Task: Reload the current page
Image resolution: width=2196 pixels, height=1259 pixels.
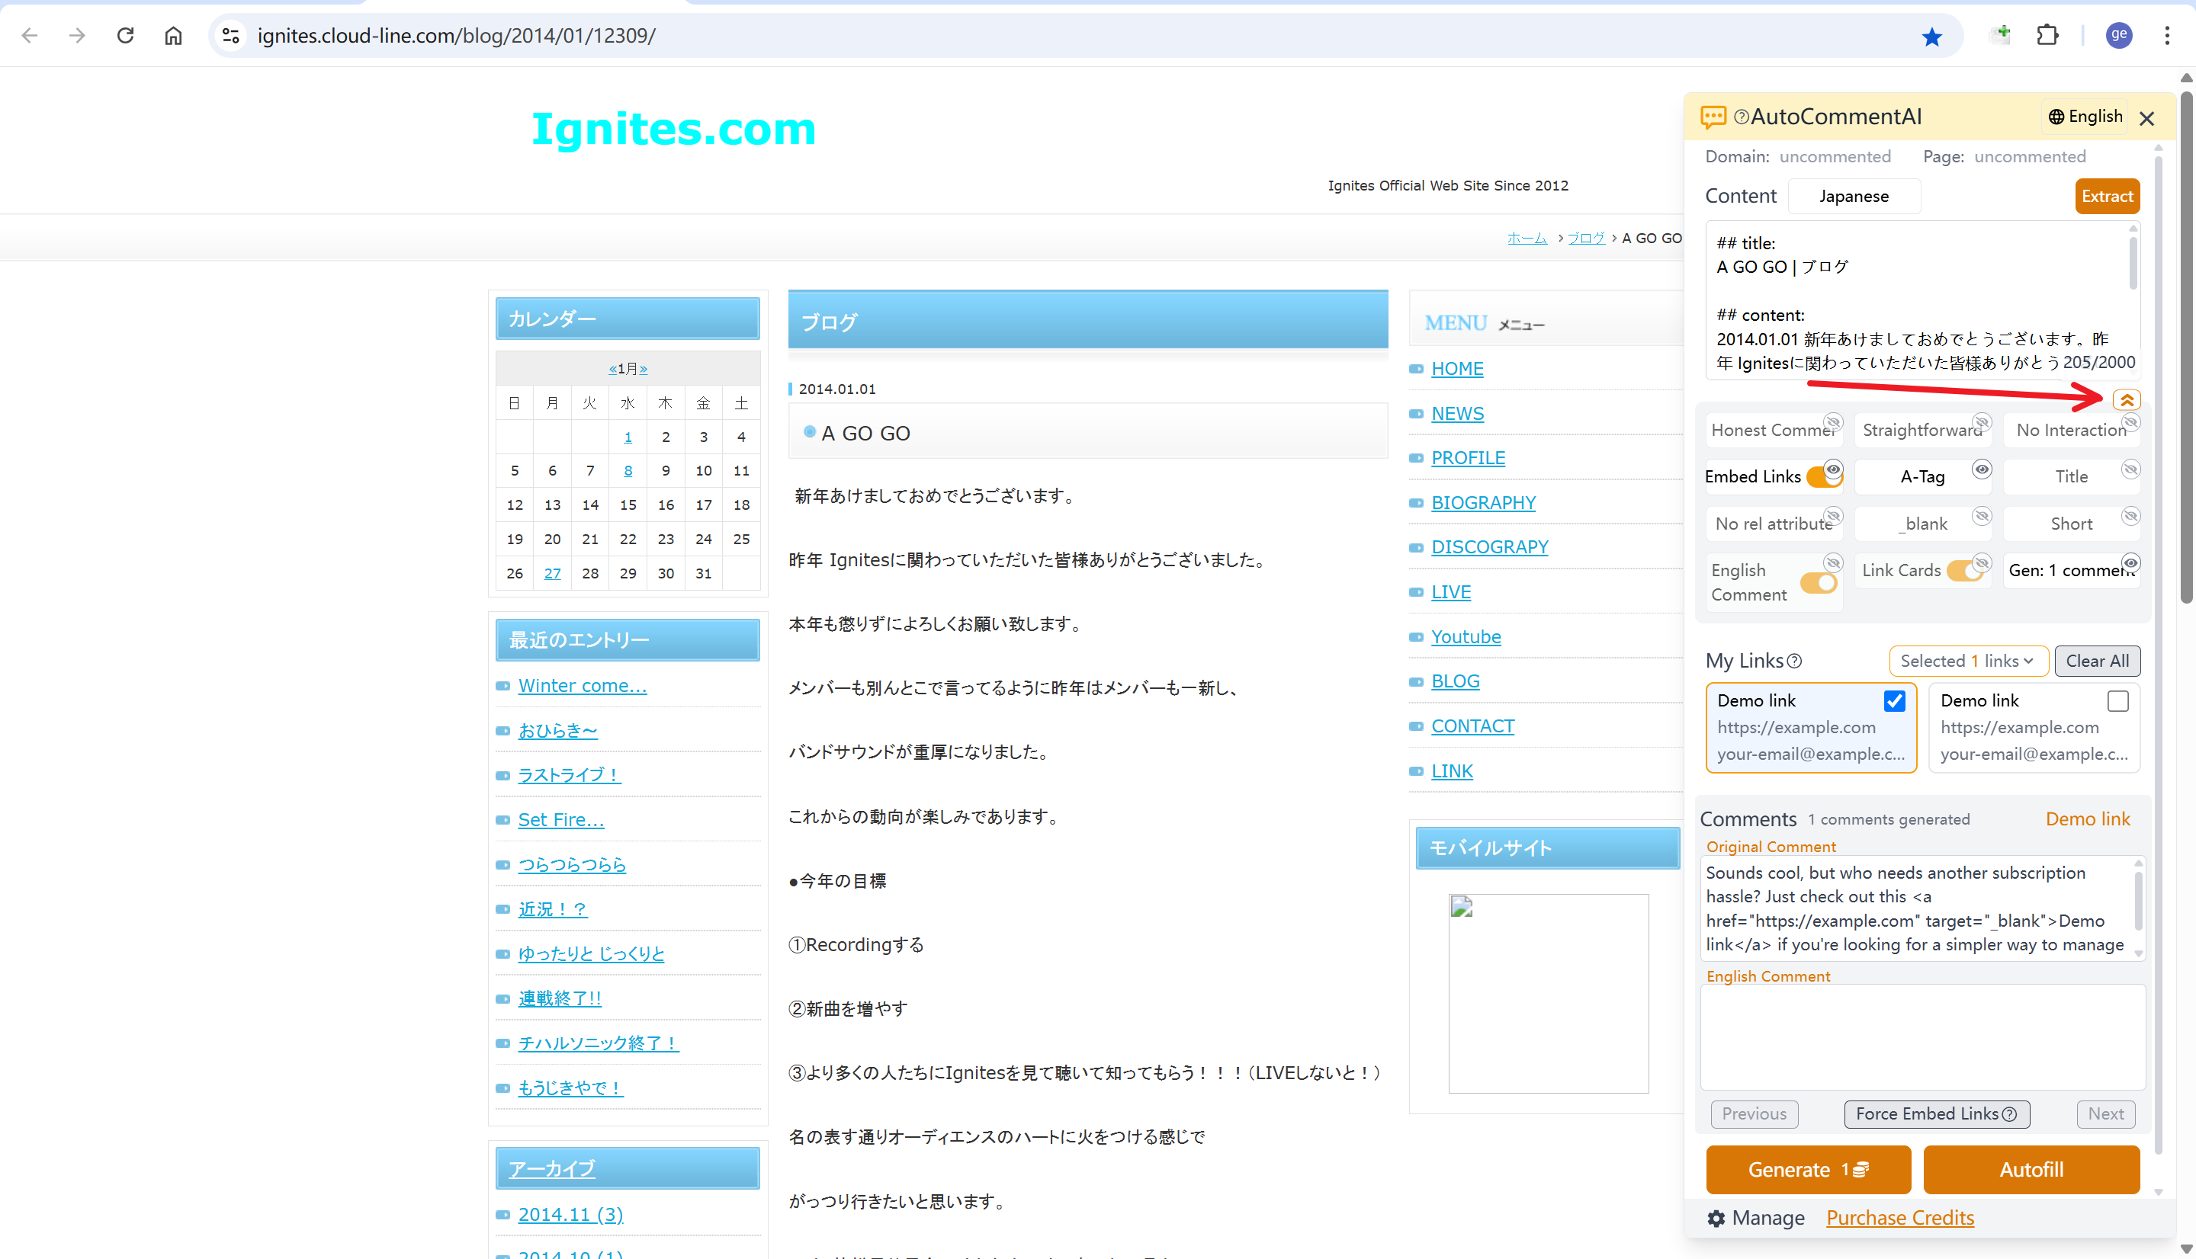Action: pos(125,36)
